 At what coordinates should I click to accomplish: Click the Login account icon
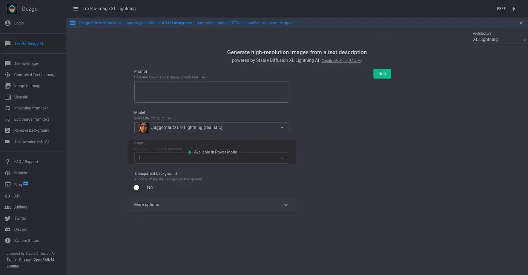pyautogui.click(x=8, y=23)
